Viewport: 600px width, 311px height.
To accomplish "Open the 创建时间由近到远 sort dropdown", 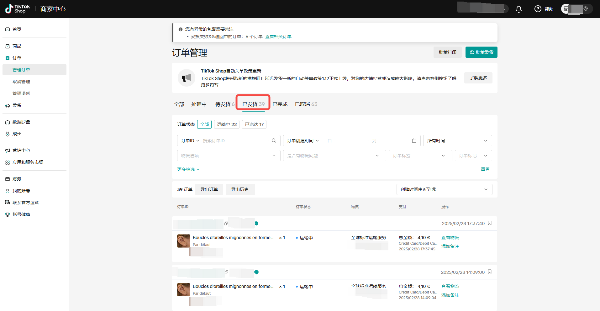I will coord(444,189).
